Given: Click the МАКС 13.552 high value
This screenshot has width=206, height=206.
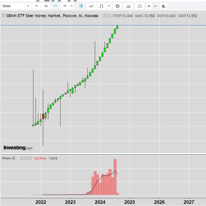Looking at the screenshot, I should [145, 16].
